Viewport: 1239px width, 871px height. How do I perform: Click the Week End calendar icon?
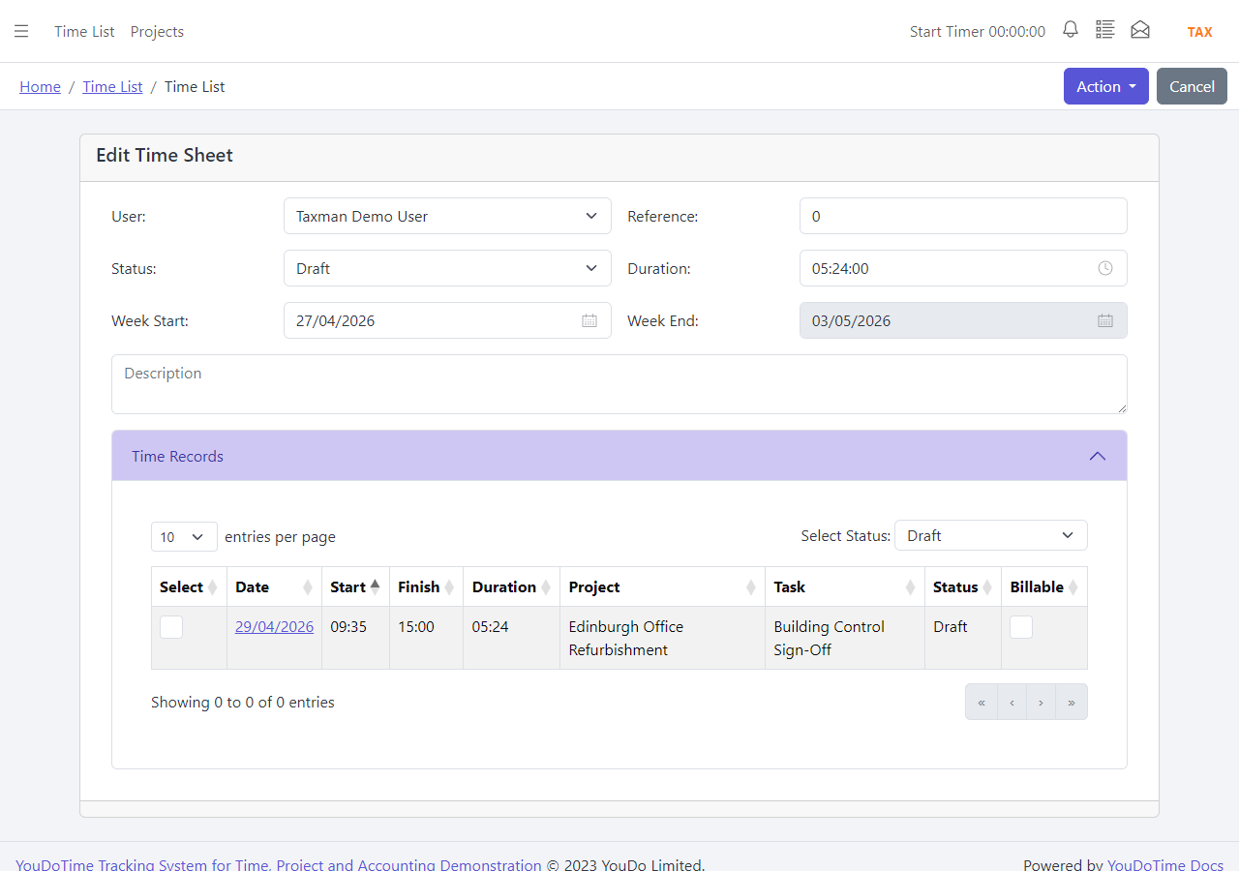(x=1105, y=320)
